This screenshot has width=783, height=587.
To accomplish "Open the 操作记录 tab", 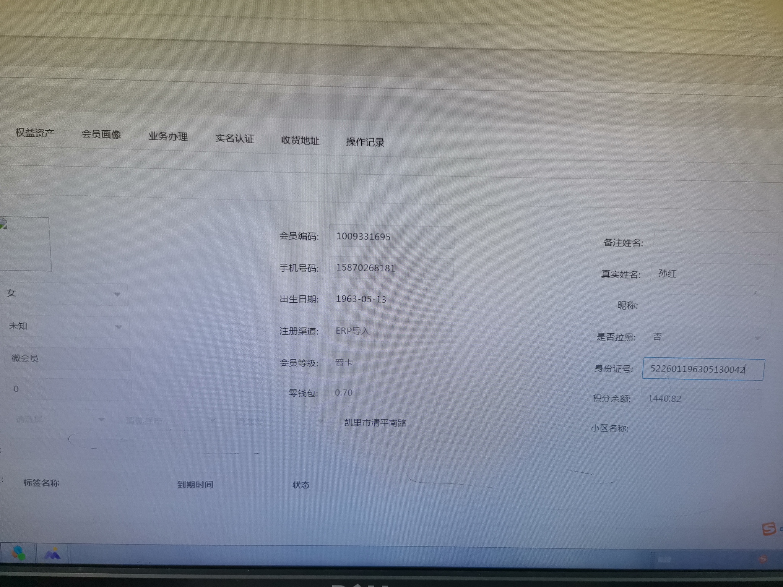I will click(365, 142).
